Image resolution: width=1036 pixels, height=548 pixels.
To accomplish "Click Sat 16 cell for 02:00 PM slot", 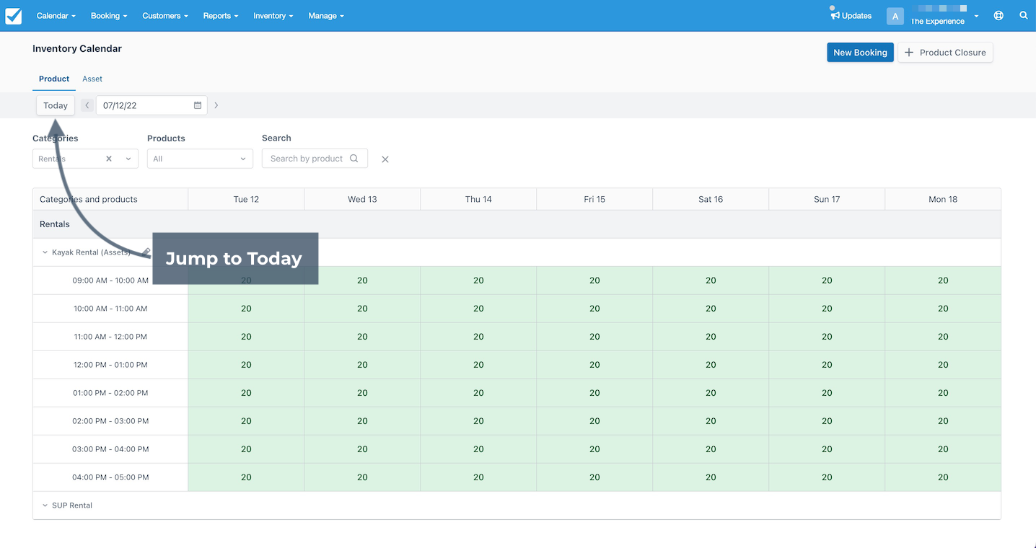I will tap(711, 421).
